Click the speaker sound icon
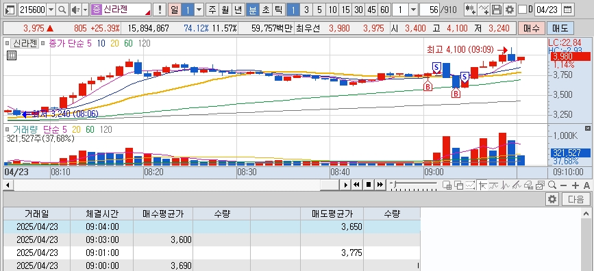 pyautogui.click(x=75, y=10)
